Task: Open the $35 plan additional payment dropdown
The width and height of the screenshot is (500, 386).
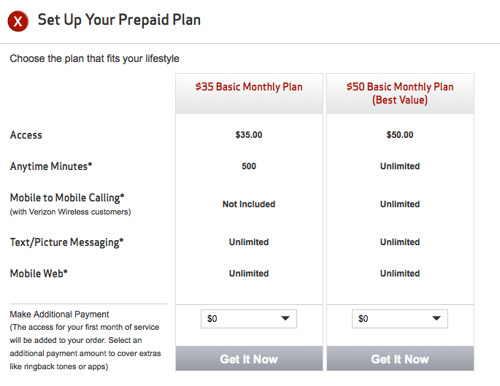Action: coord(248,319)
